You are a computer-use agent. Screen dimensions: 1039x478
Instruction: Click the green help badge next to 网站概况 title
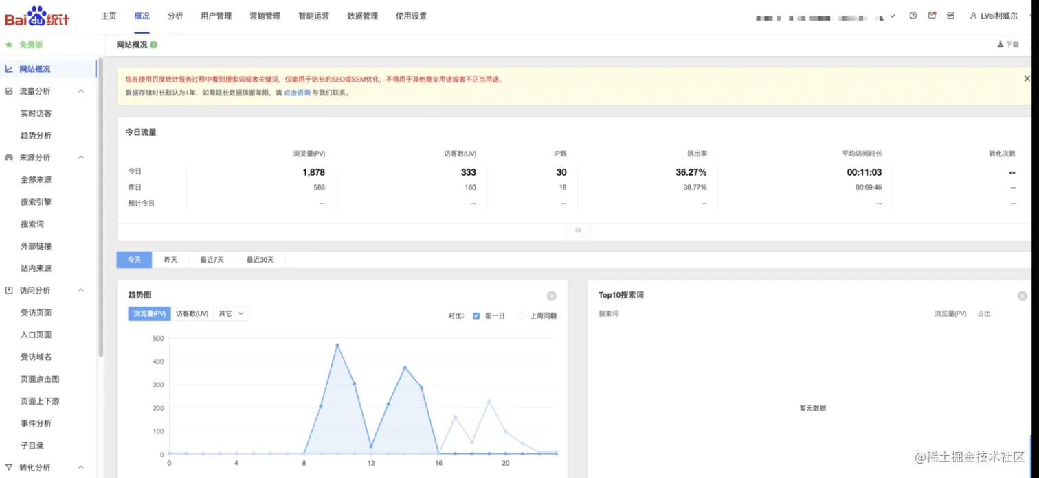click(154, 45)
